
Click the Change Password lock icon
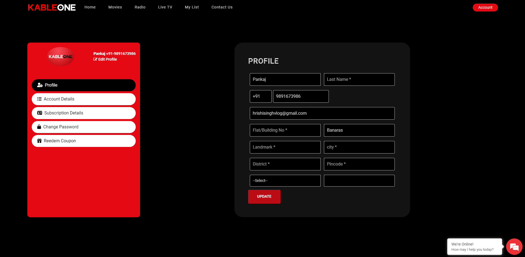39,127
